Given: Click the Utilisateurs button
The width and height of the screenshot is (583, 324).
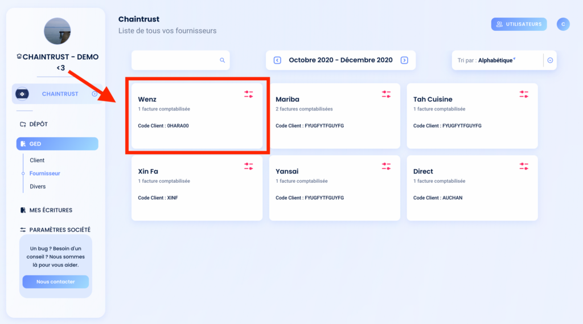Looking at the screenshot, I should click(519, 24).
